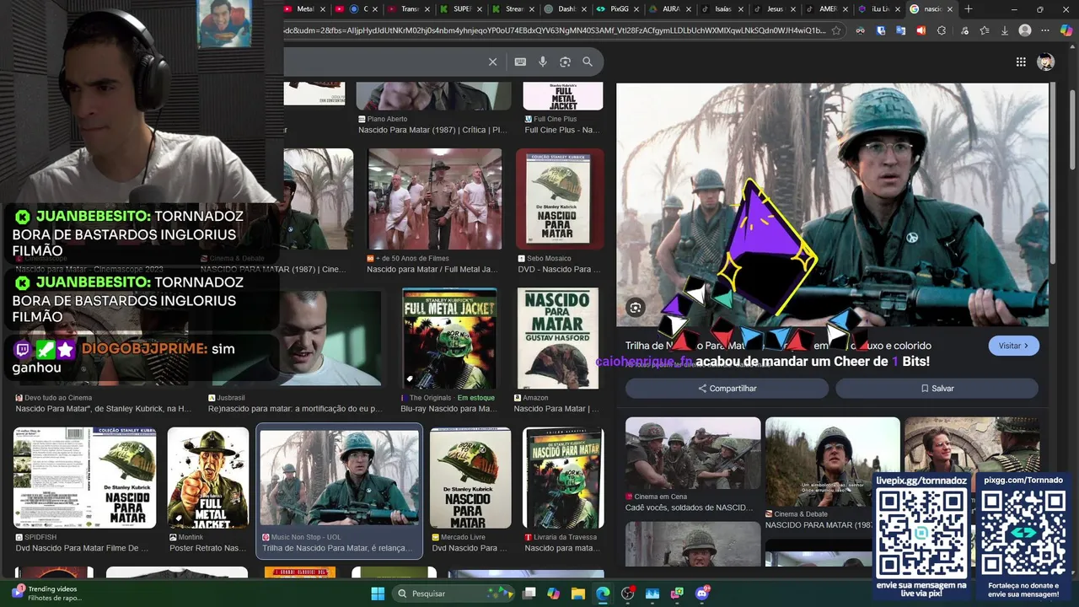Viewport: 1079px width, 607px height.
Task: Select the Livraria da Travessa book thumbnail
Action: pyautogui.click(x=563, y=478)
